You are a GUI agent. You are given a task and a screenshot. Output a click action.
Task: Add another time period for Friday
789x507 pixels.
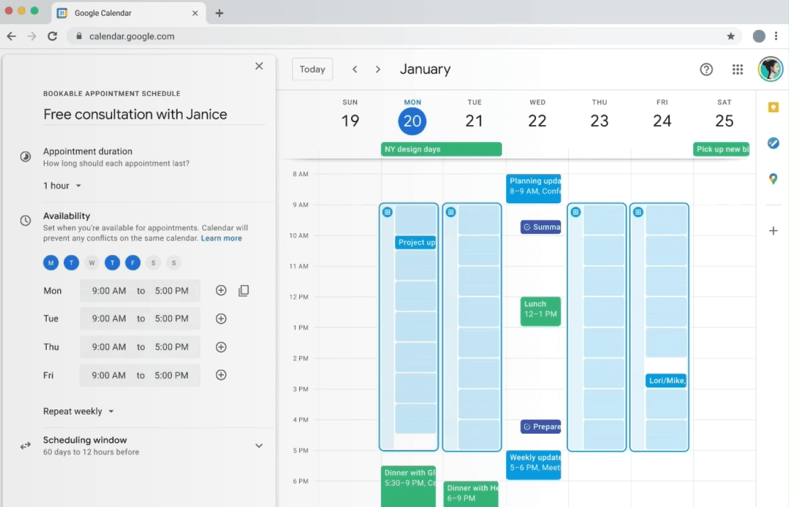click(221, 375)
